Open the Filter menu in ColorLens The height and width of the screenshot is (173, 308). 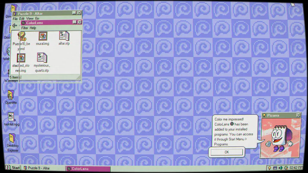pyautogui.click(x=25, y=28)
